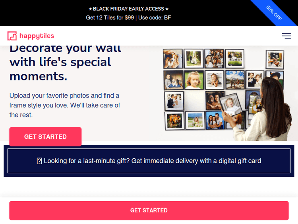Click the wedding couple in garden tile
298x224 pixels.
(x=194, y=58)
